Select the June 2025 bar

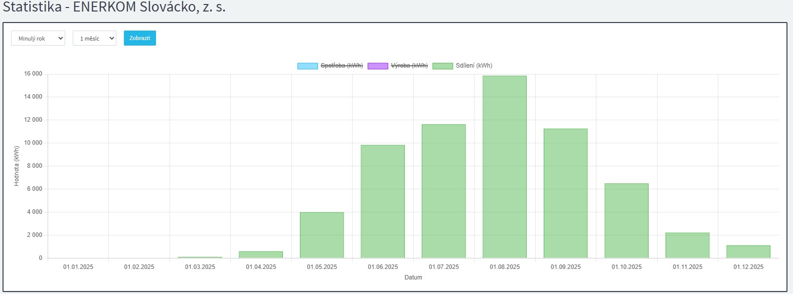[x=383, y=201]
